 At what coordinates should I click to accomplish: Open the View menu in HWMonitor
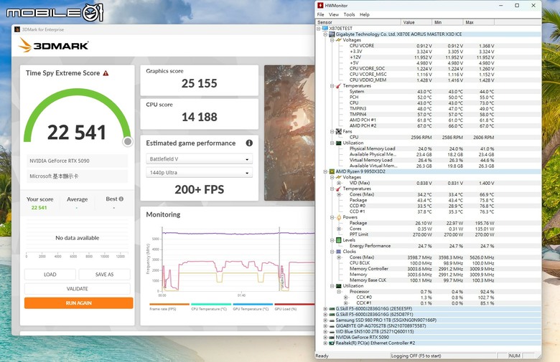click(x=334, y=14)
